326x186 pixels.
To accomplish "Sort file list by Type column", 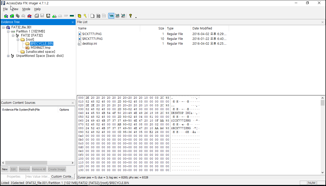I will [x=178, y=28].
